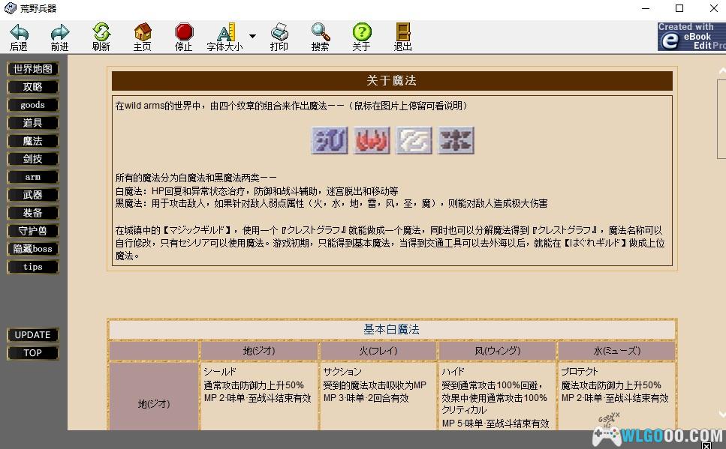Open the 世界地图 sidebar menu item
Viewport: 726px width, 449px height.
[x=33, y=69]
